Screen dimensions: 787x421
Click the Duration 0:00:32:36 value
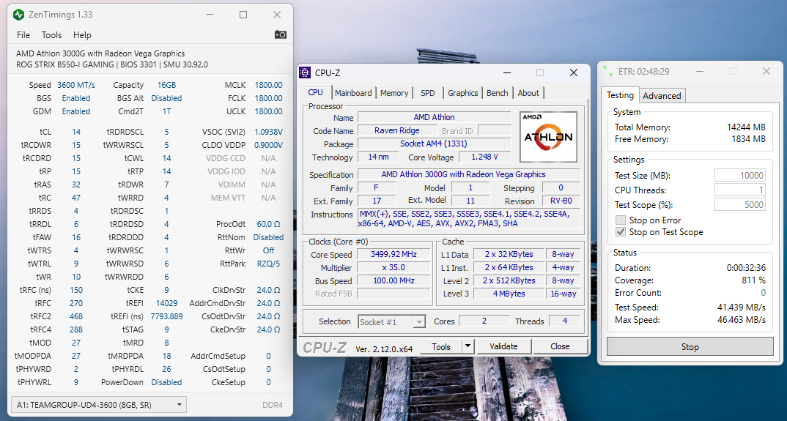click(x=746, y=268)
